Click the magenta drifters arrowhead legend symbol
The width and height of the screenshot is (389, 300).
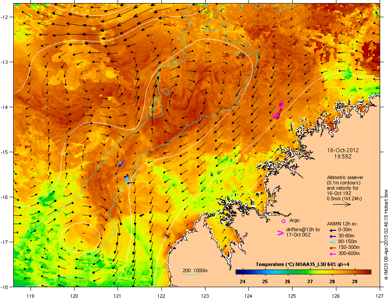click(x=280, y=232)
